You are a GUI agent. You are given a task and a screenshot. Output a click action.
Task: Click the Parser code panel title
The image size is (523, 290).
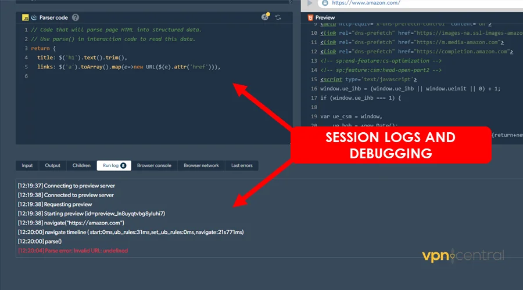point(53,17)
